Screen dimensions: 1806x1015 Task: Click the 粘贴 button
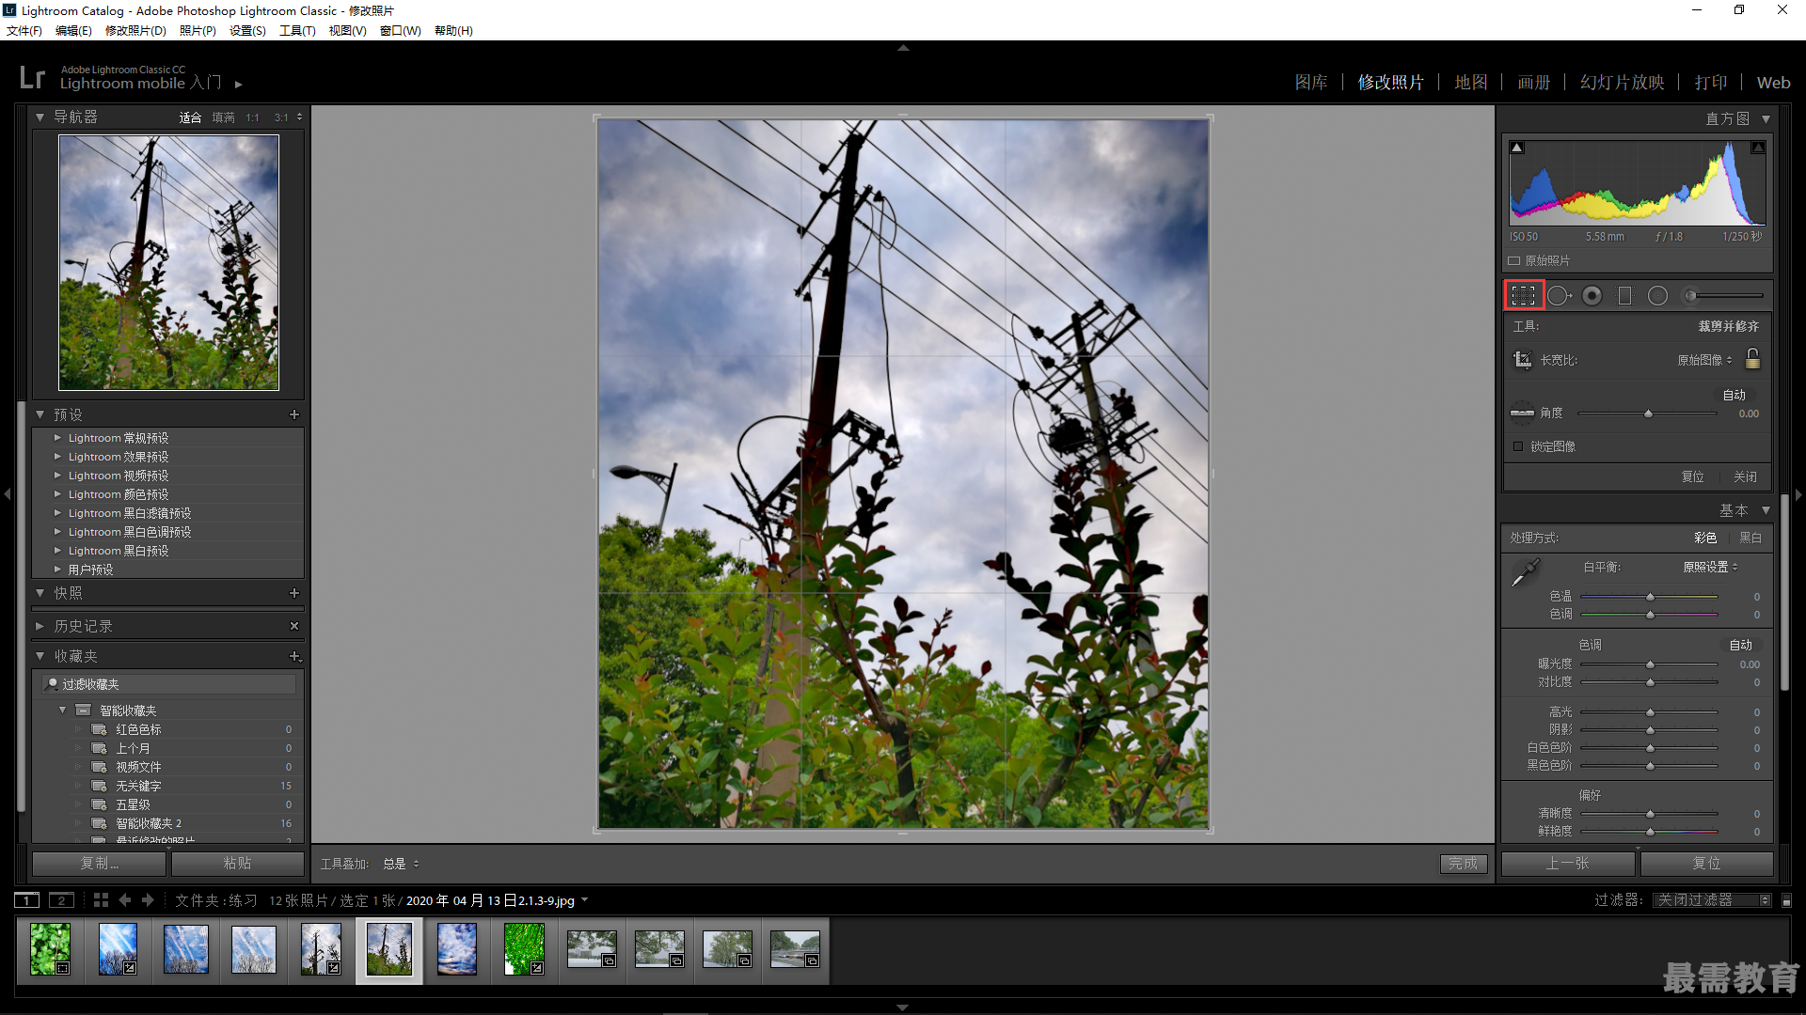(237, 863)
